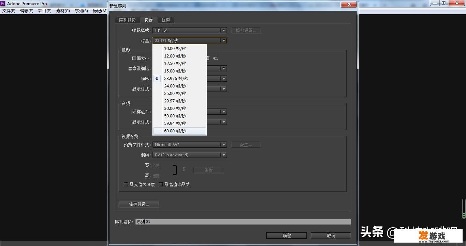Select highlighted 60.00 帧/秒 option
The height and width of the screenshot is (246, 466).
(179, 131)
